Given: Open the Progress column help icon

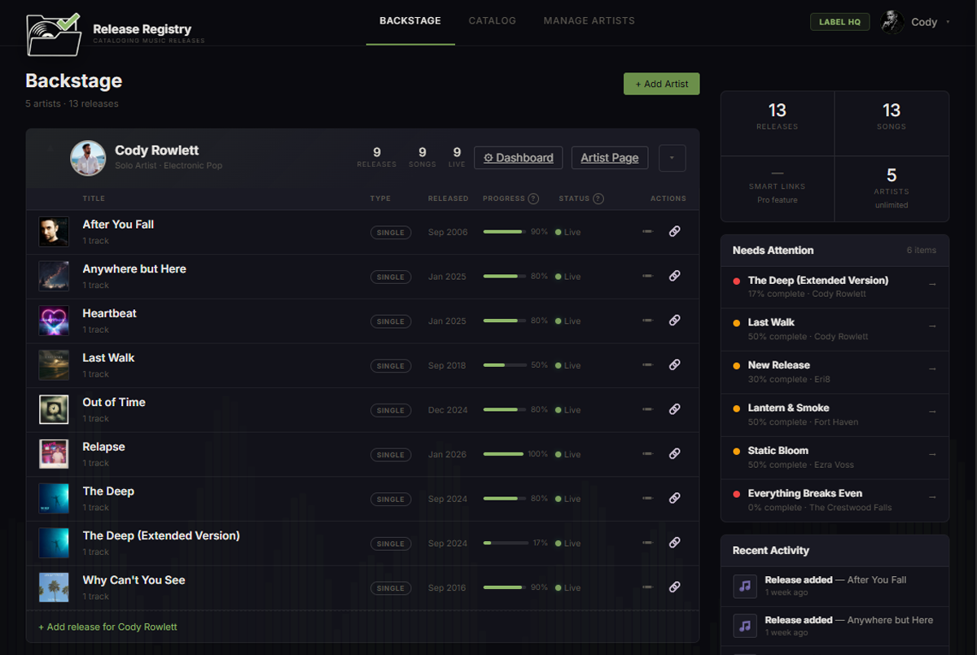Looking at the screenshot, I should (533, 198).
